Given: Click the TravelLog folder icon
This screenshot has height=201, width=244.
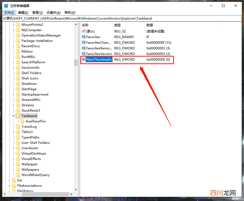Looking at the screenshot, I should pos(18,127).
